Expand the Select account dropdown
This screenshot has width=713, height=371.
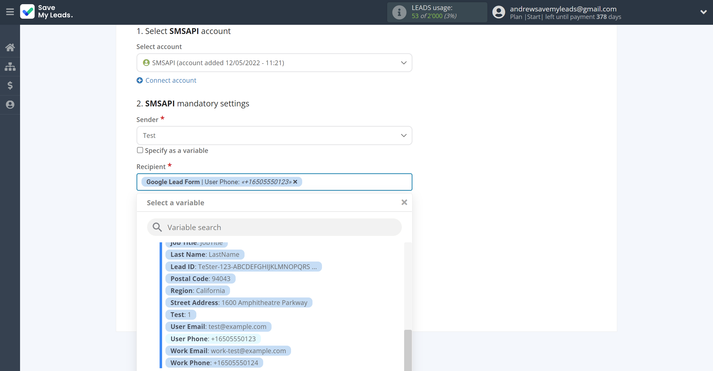point(274,63)
